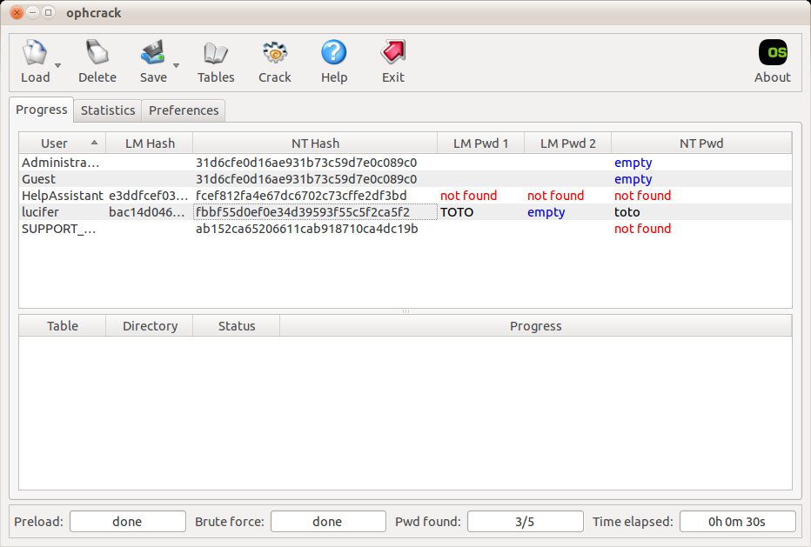The height and width of the screenshot is (547, 811).
Task: Open the Preferences tab
Action: point(184,110)
